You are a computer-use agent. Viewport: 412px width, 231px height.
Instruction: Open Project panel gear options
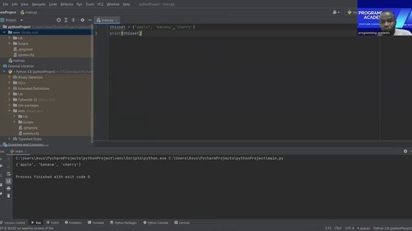tap(82, 20)
